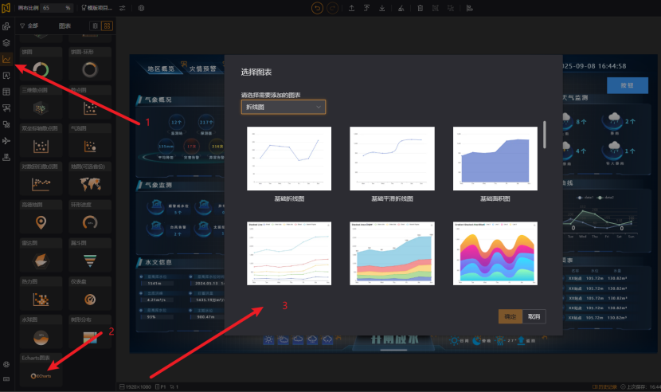
Task: Add the 漏斗图 funnel component
Action: click(x=90, y=256)
